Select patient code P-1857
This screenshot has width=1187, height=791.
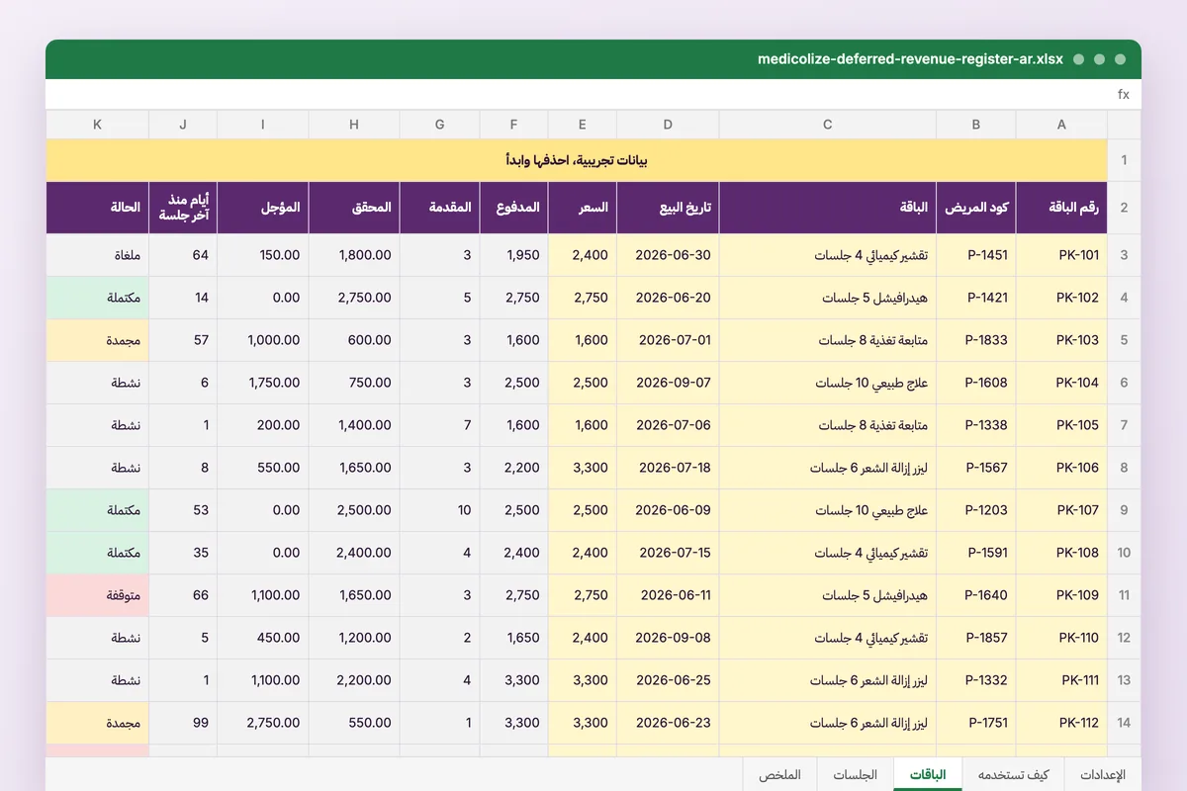(x=976, y=638)
